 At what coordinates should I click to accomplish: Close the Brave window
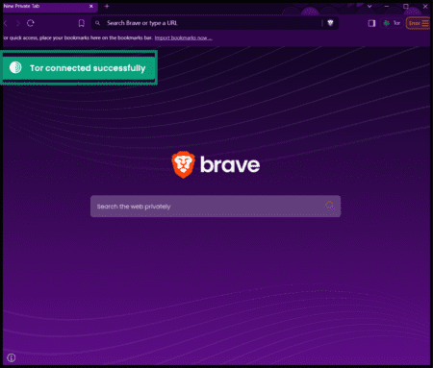(425, 6)
